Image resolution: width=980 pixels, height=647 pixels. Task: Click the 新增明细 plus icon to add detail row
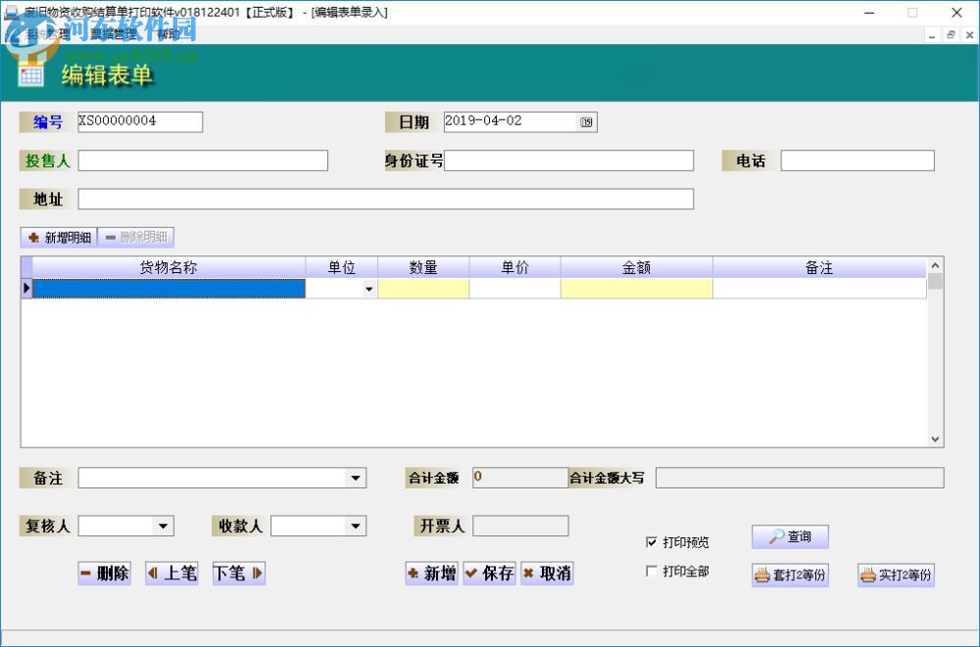[x=31, y=237]
